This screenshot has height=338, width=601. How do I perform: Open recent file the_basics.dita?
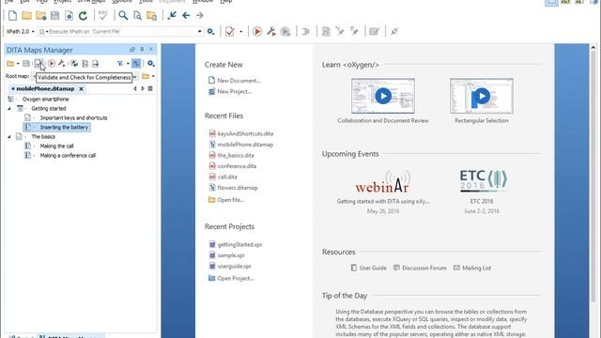(x=236, y=155)
